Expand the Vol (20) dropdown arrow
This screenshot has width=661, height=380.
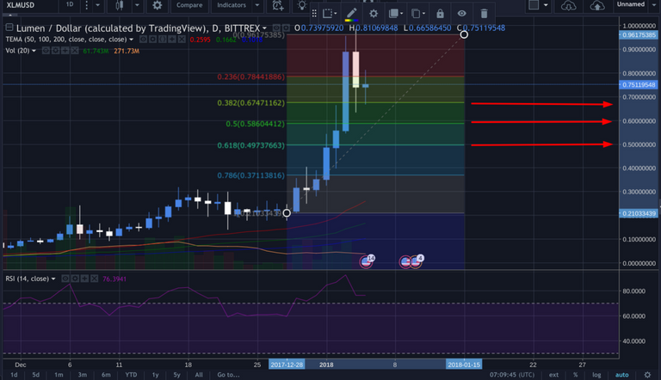pos(34,51)
